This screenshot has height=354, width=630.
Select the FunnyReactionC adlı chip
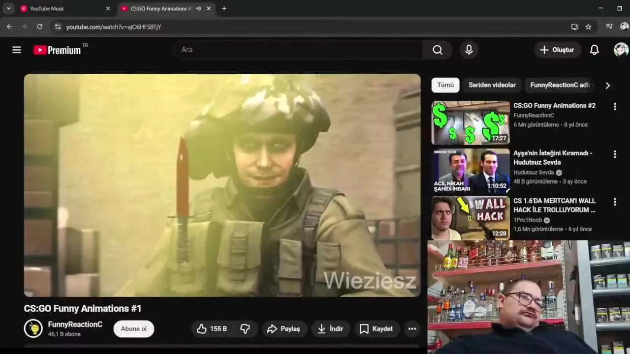[x=560, y=85]
